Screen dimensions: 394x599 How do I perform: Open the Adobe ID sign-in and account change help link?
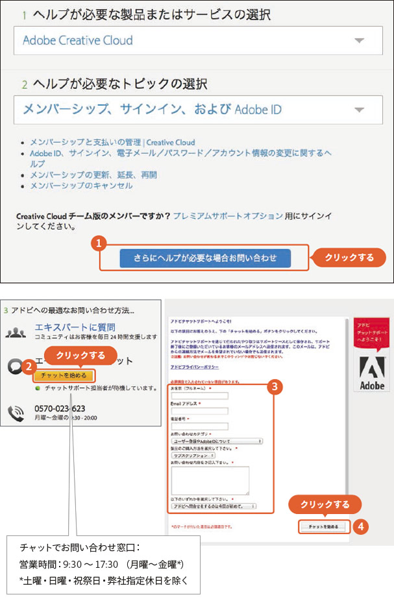tap(180, 158)
